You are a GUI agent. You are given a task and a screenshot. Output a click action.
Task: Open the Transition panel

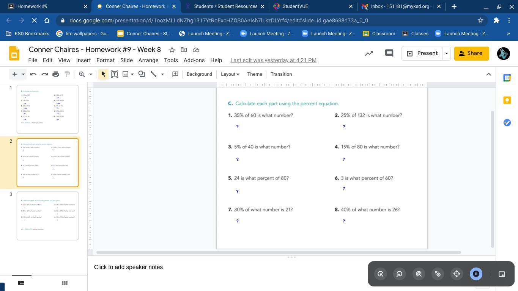tap(281, 74)
